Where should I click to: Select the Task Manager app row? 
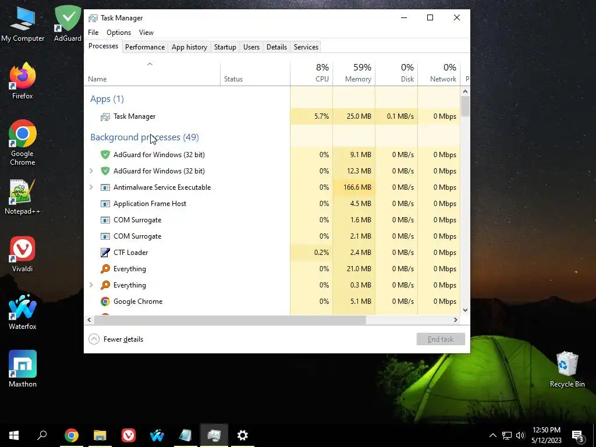click(272, 116)
